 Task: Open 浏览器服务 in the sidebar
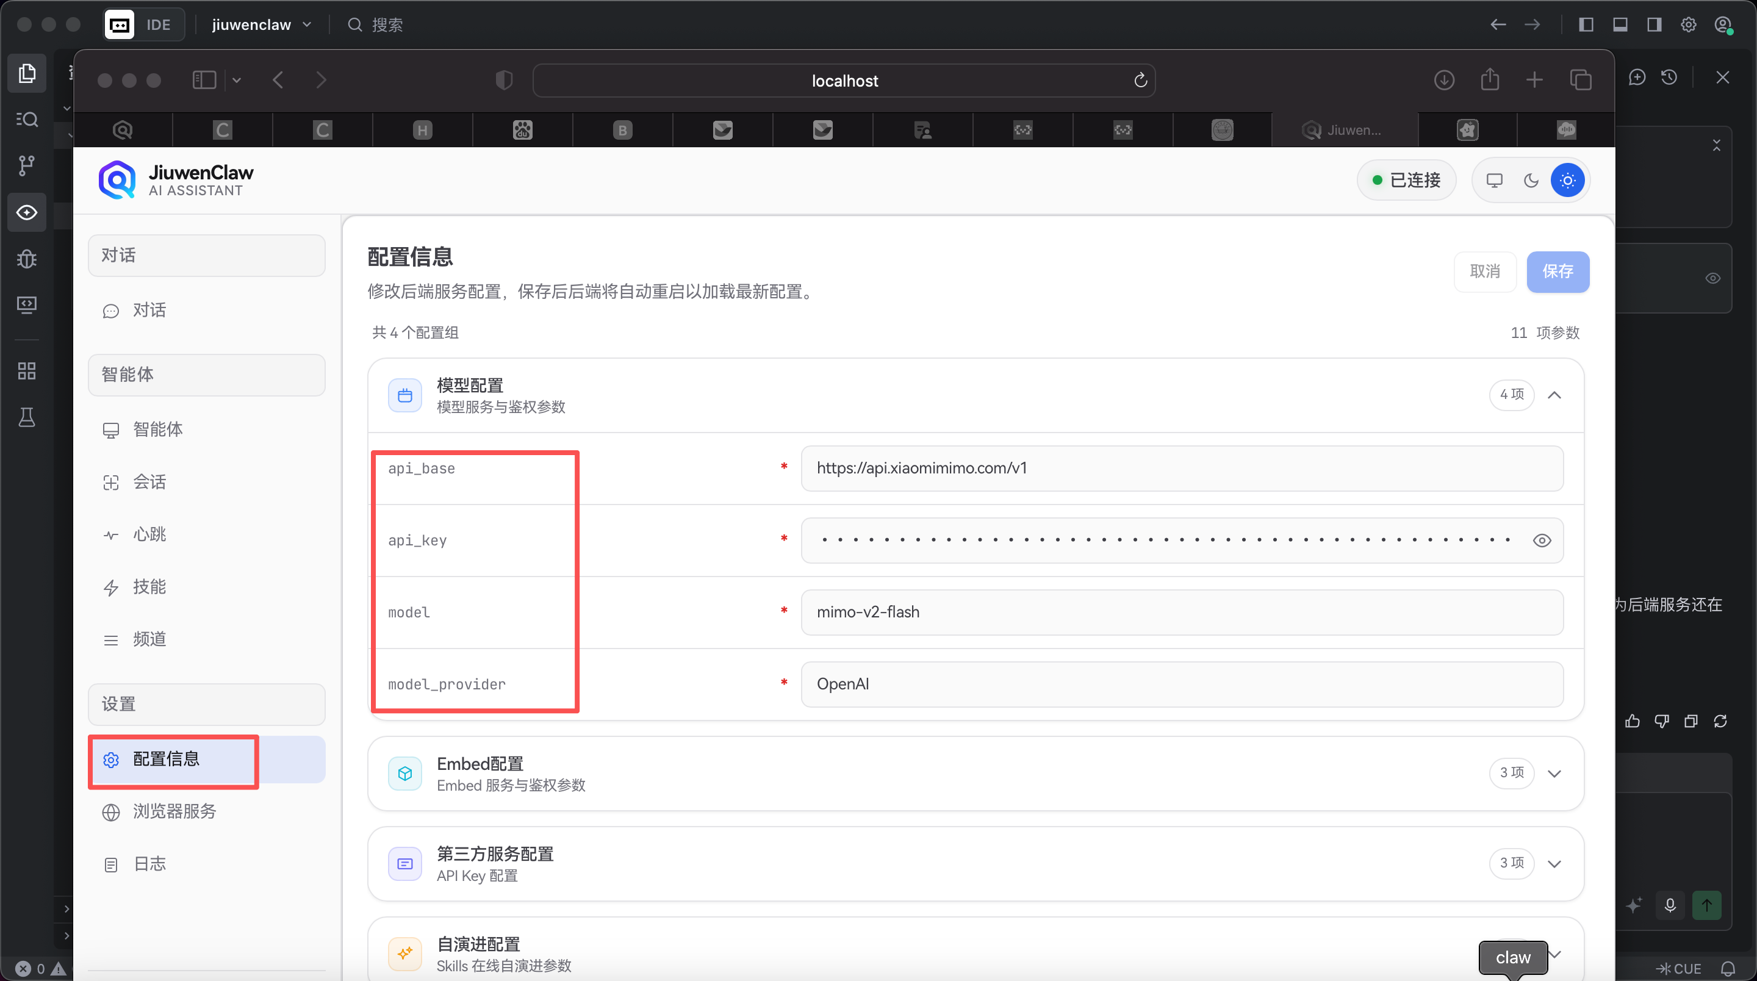tap(174, 811)
